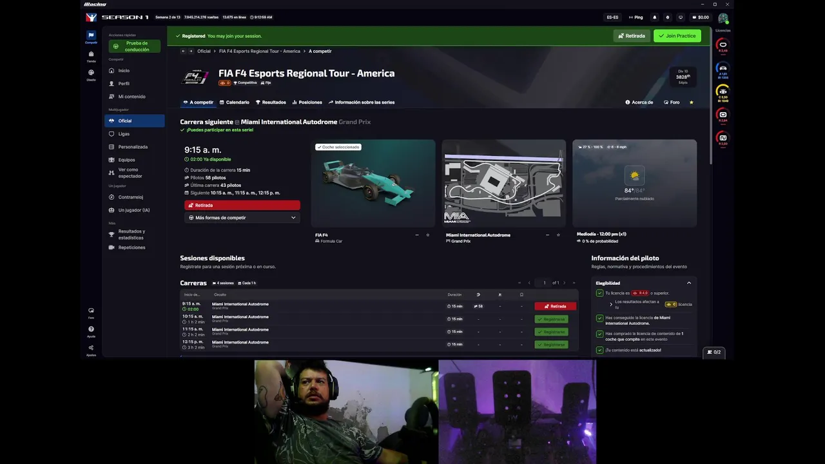
Task: Click the page number field in Carreras pager
Action: tap(544, 283)
